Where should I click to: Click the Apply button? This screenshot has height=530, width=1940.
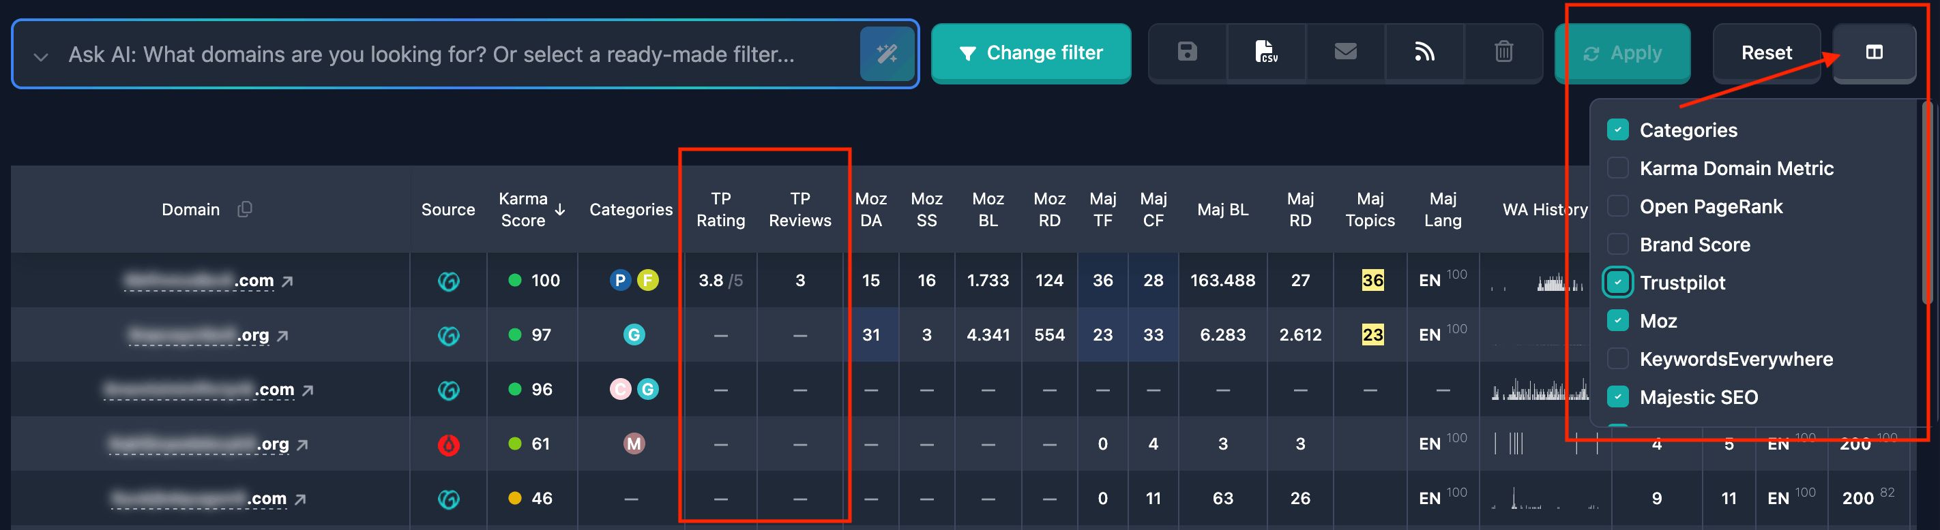pyautogui.click(x=1623, y=52)
